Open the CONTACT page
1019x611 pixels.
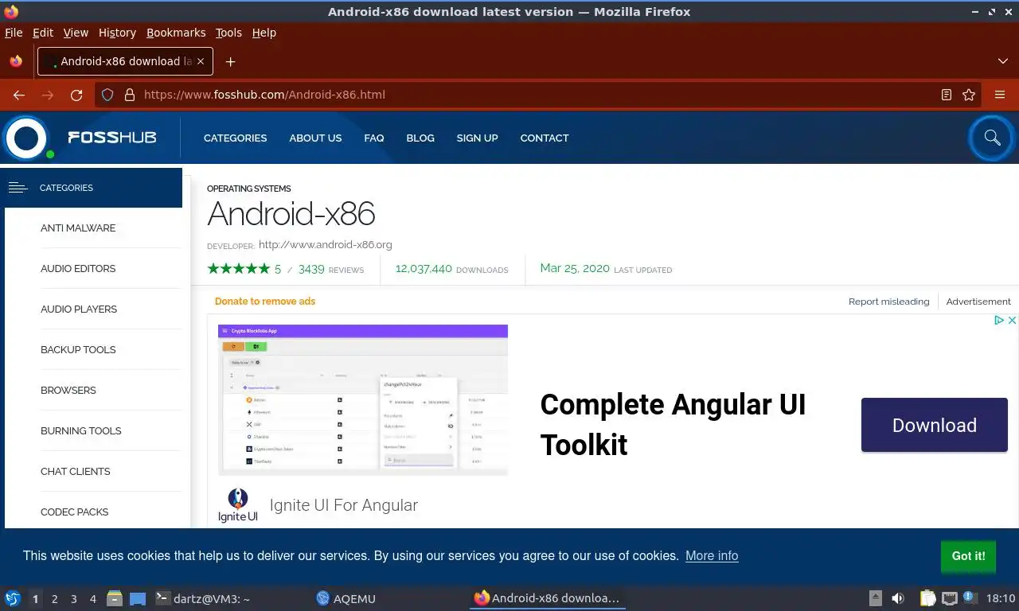pos(545,138)
